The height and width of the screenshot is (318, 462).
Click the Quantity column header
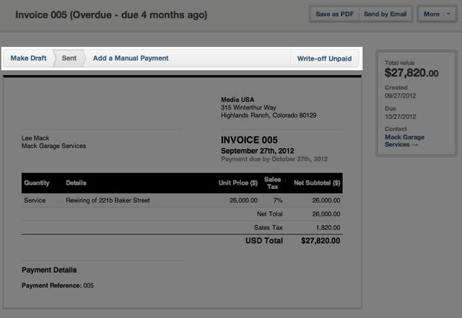[37, 183]
